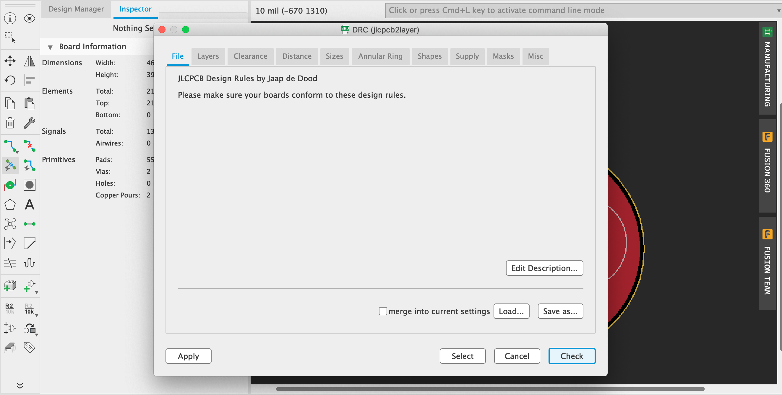Select the Delete tool

click(x=10, y=123)
